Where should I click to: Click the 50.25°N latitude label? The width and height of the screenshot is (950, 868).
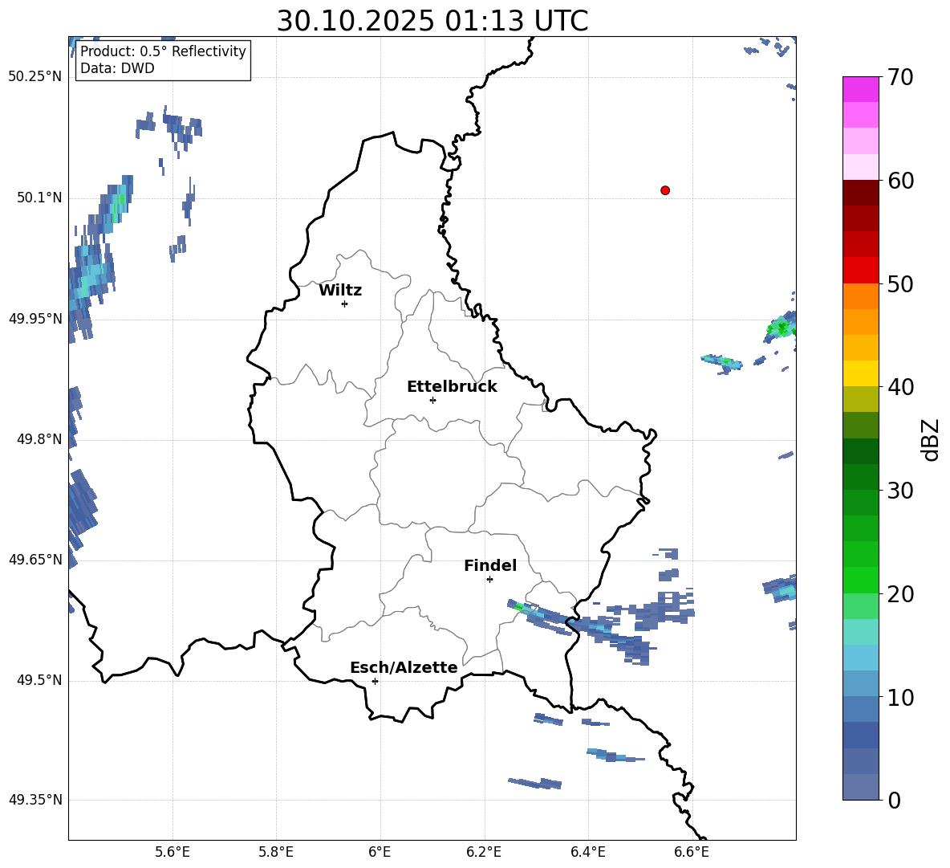(x=35, y=77)
